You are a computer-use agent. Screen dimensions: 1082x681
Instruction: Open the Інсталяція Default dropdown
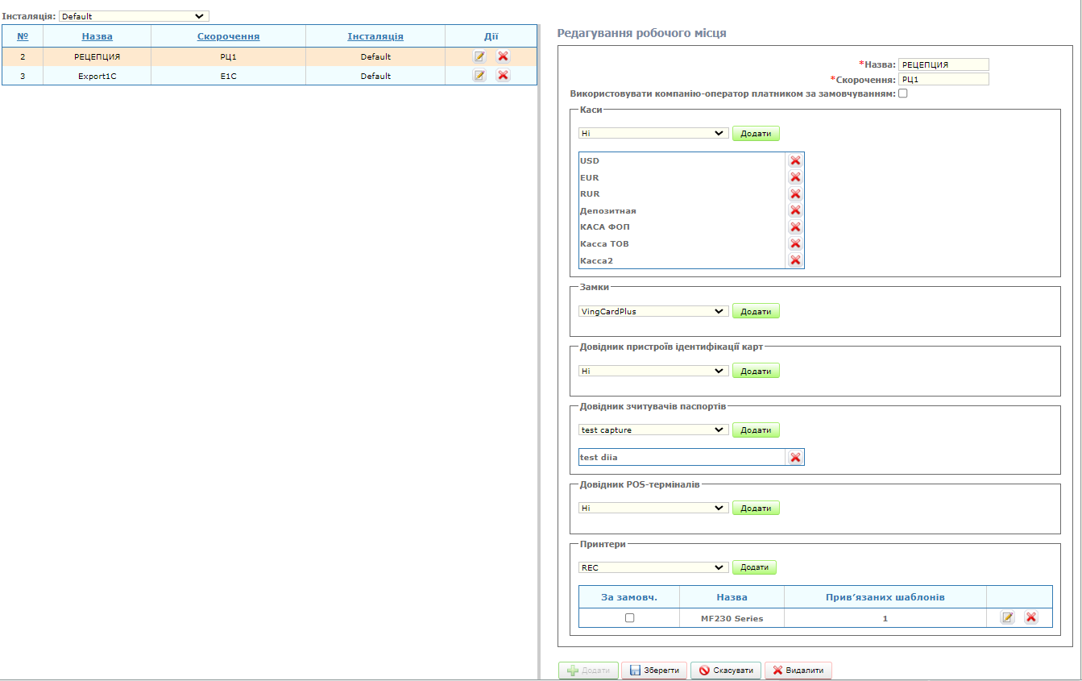[134, 16]
